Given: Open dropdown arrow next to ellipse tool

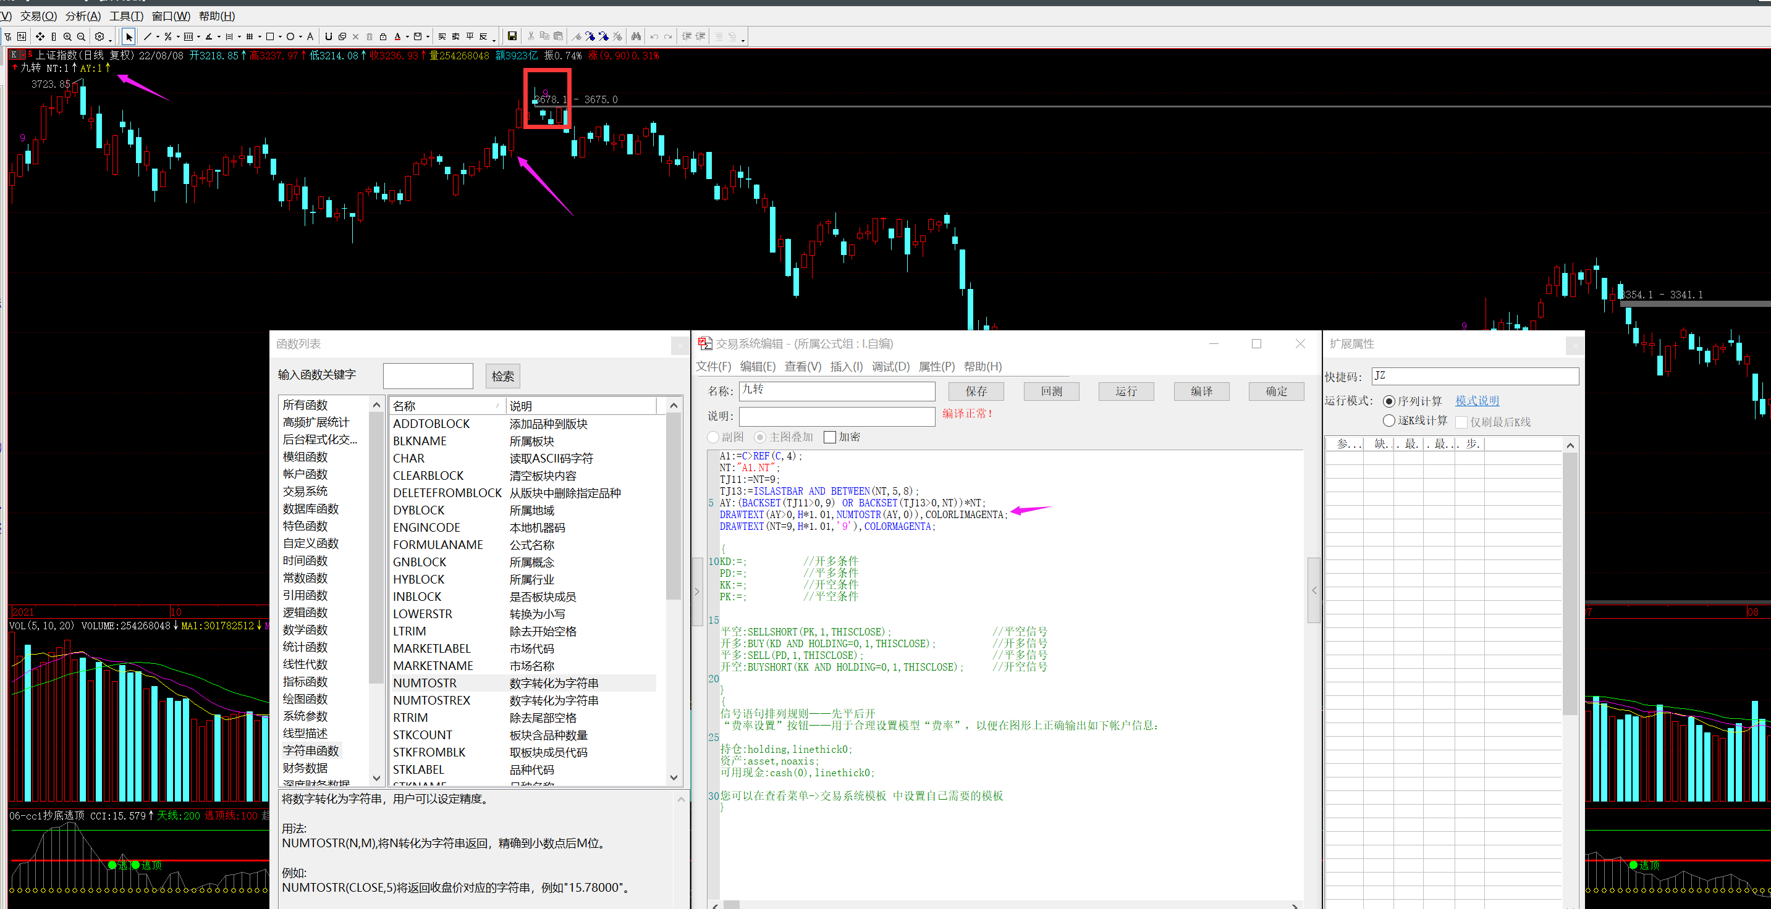Looking at the screenshot, I should click(x=300, y=37).
